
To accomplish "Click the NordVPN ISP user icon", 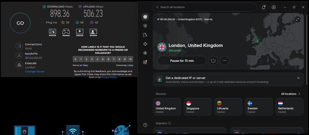I will 19,56.
